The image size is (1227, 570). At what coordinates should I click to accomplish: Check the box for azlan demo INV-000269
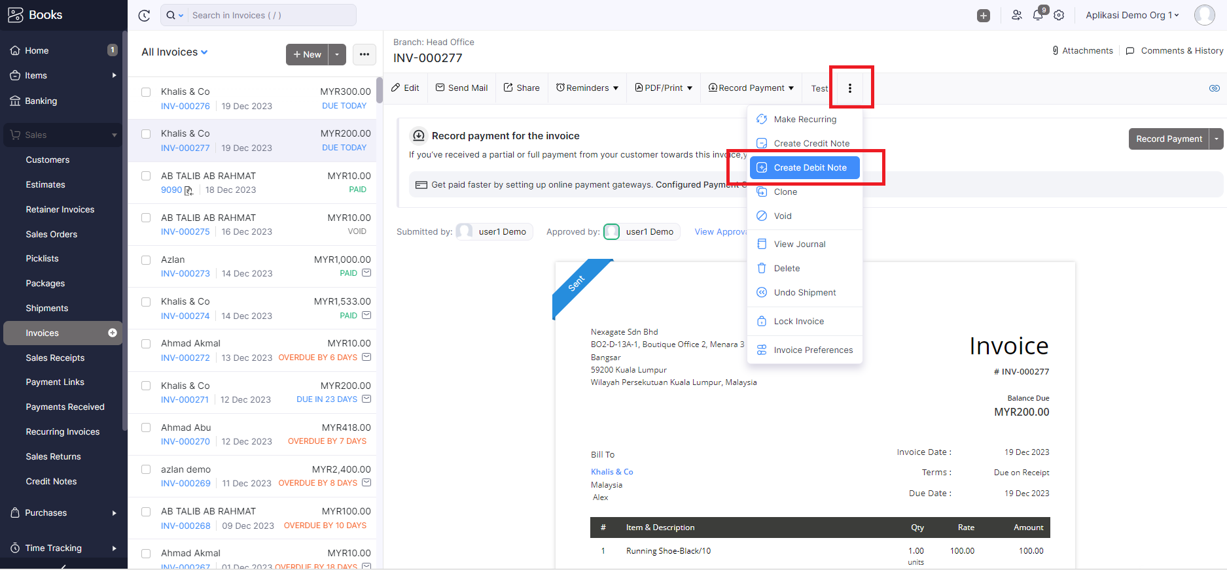point(146,470)
